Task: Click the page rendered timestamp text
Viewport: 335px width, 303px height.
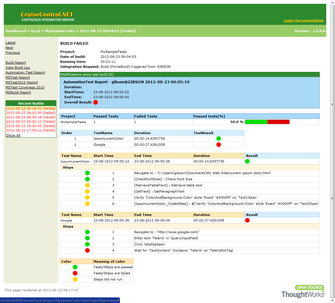Action: click(x=42, y=290)
